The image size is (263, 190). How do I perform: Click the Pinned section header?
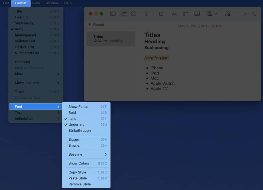click(x=99, y=24)
